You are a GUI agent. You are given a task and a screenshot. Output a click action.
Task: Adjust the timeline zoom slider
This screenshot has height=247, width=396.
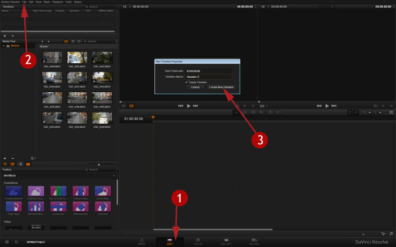[363, 234]
